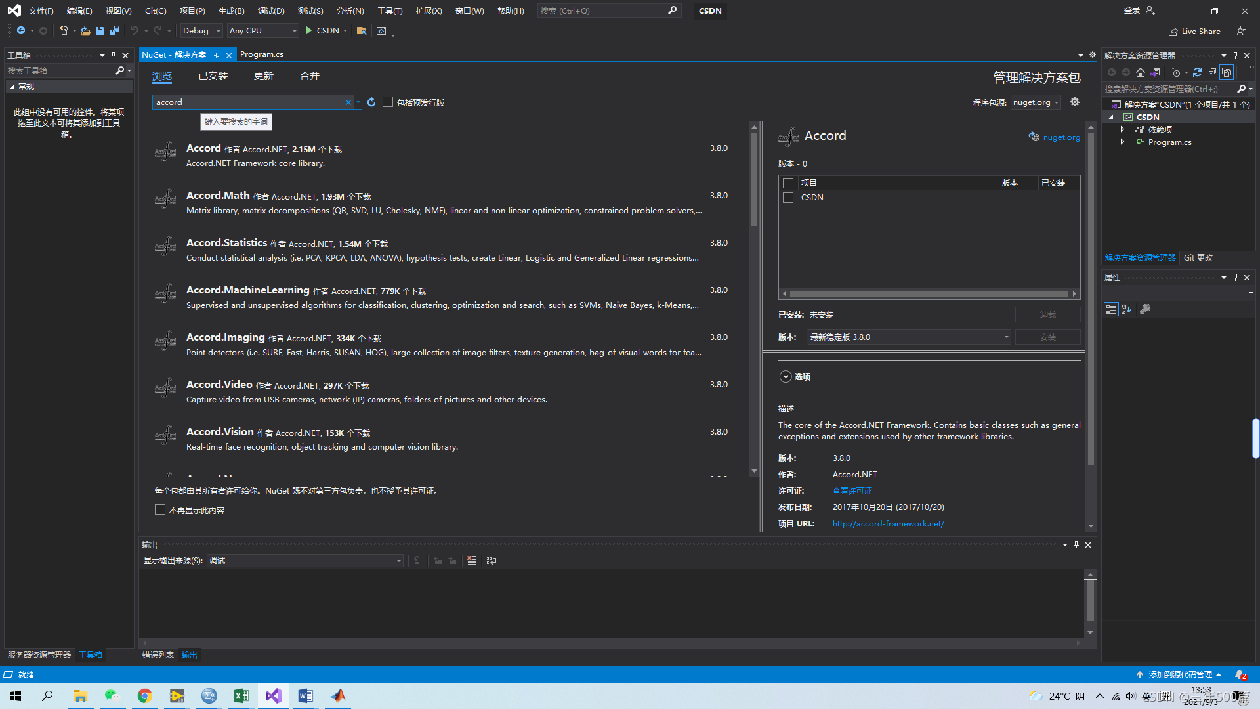Collapse all items in Solution Explorer
1260x709 pixels.
[1212, 72]
